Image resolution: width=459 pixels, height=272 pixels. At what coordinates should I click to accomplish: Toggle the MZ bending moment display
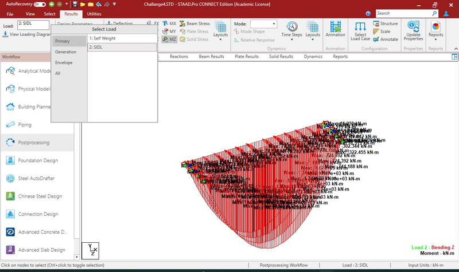point(169,40)
